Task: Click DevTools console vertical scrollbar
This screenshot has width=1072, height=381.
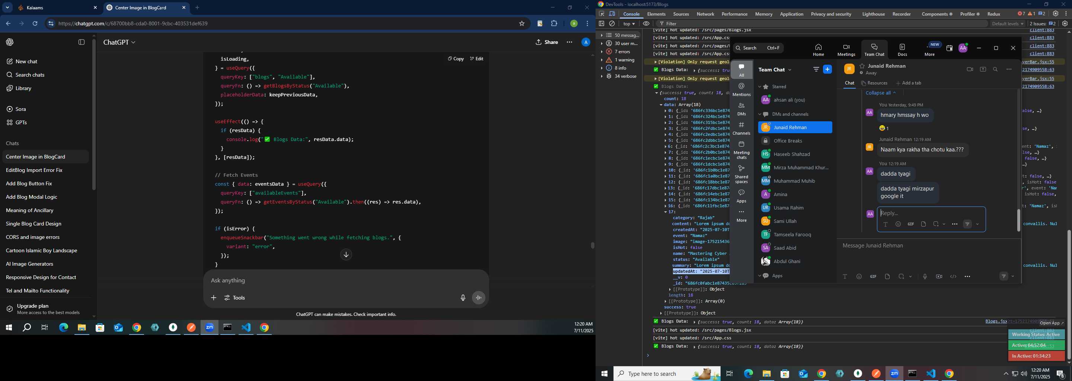Action: [1068, 294]
